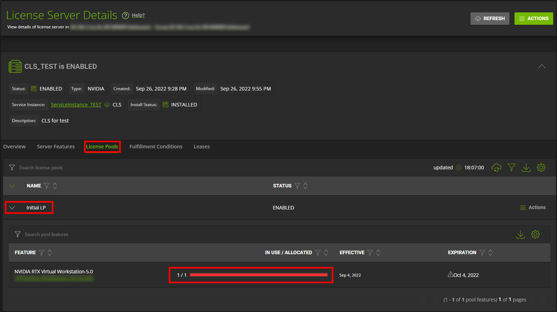Click the REFRESH button

click(490, 19)
